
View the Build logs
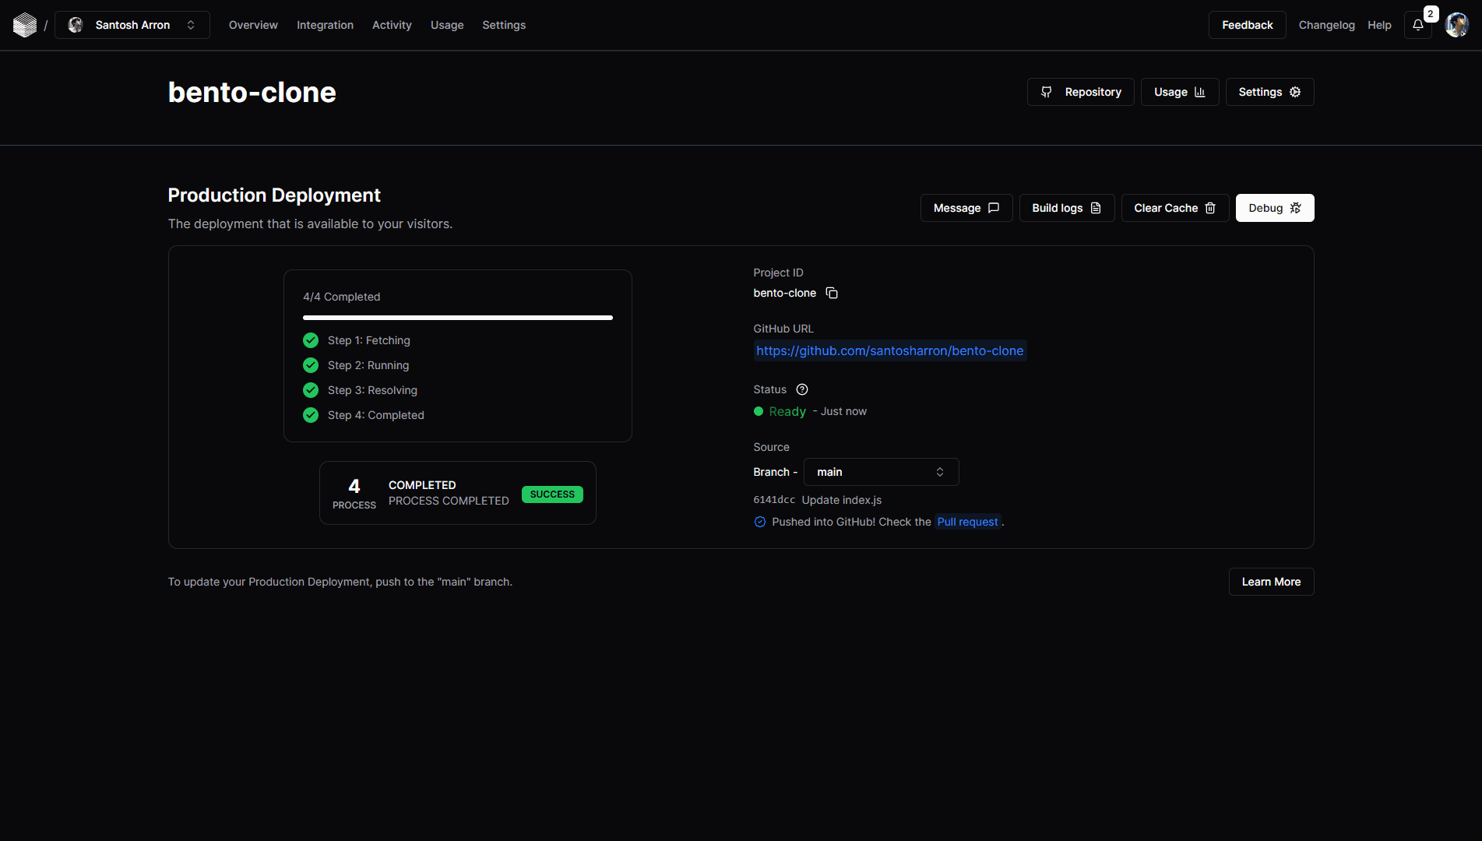(1067, 208)
